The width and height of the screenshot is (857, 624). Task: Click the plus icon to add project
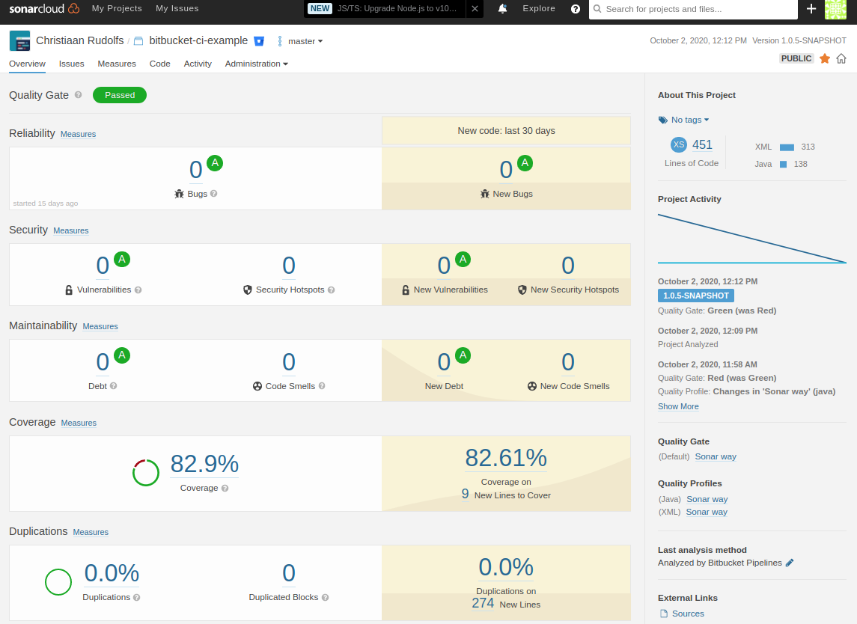[x=811, y=9]
